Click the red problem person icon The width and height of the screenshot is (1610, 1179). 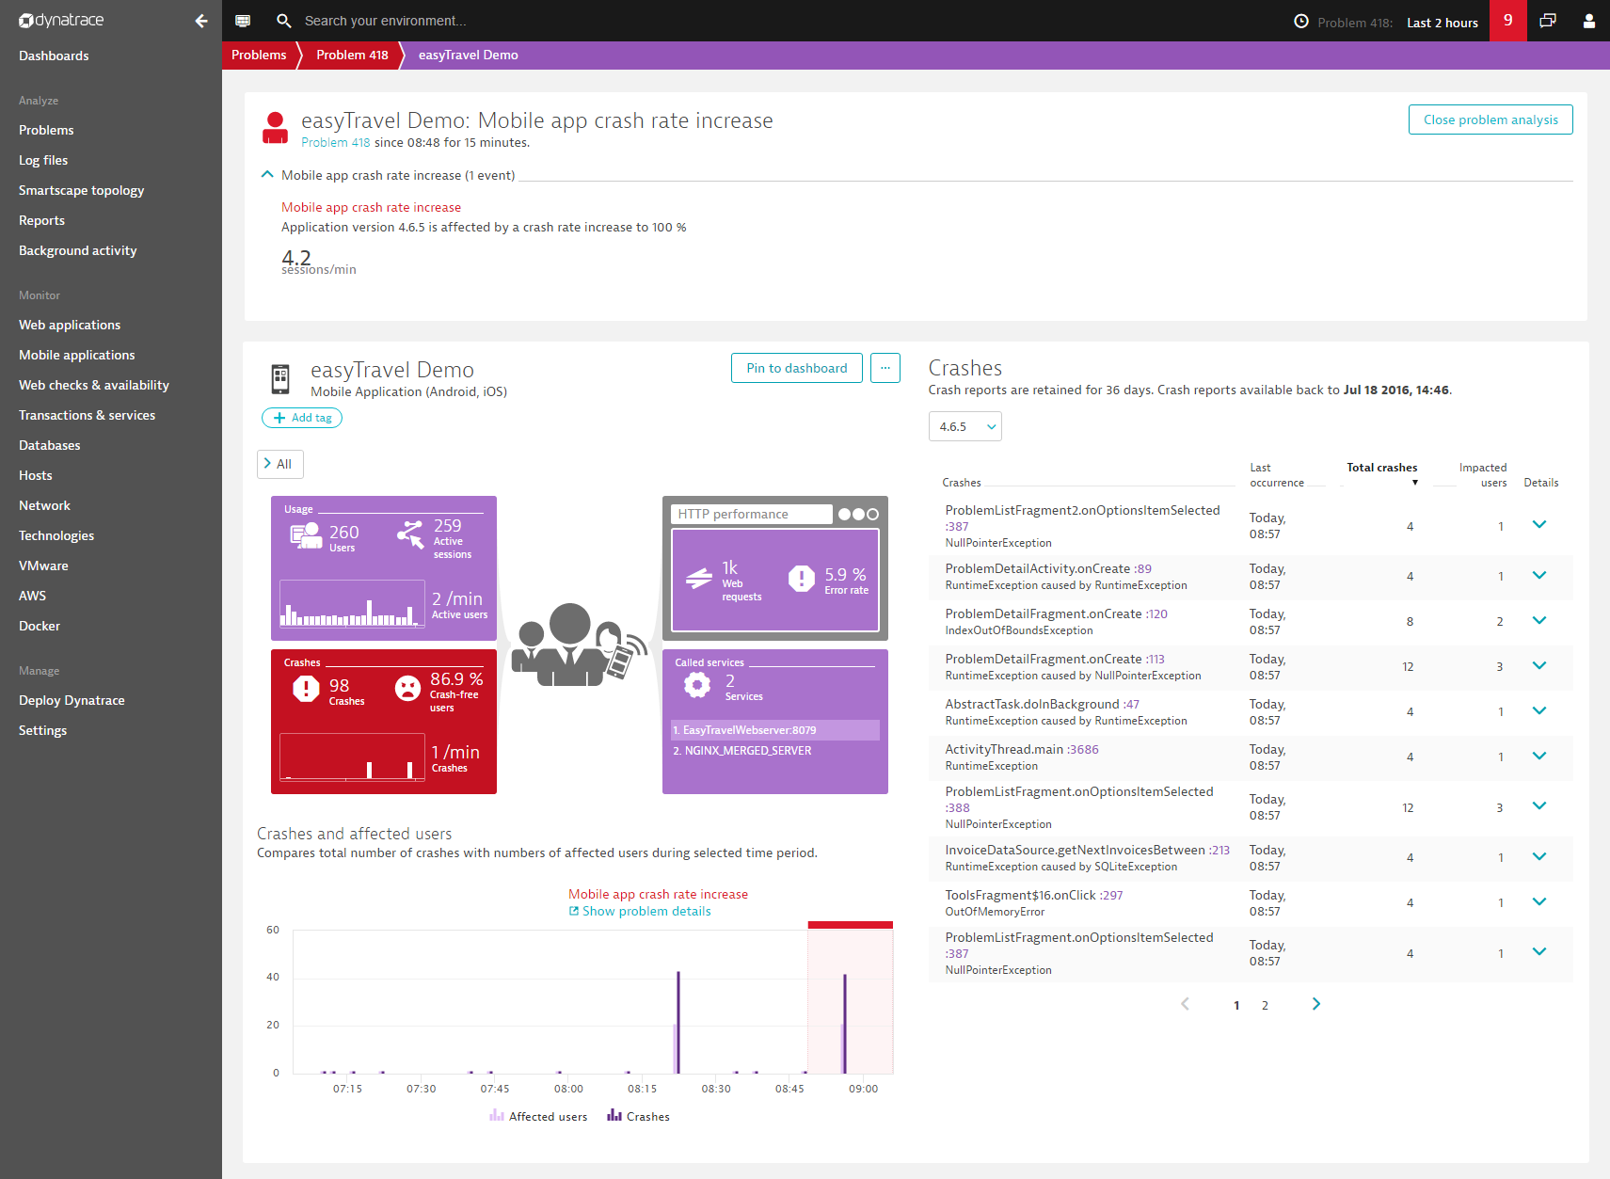coord(275,128)
